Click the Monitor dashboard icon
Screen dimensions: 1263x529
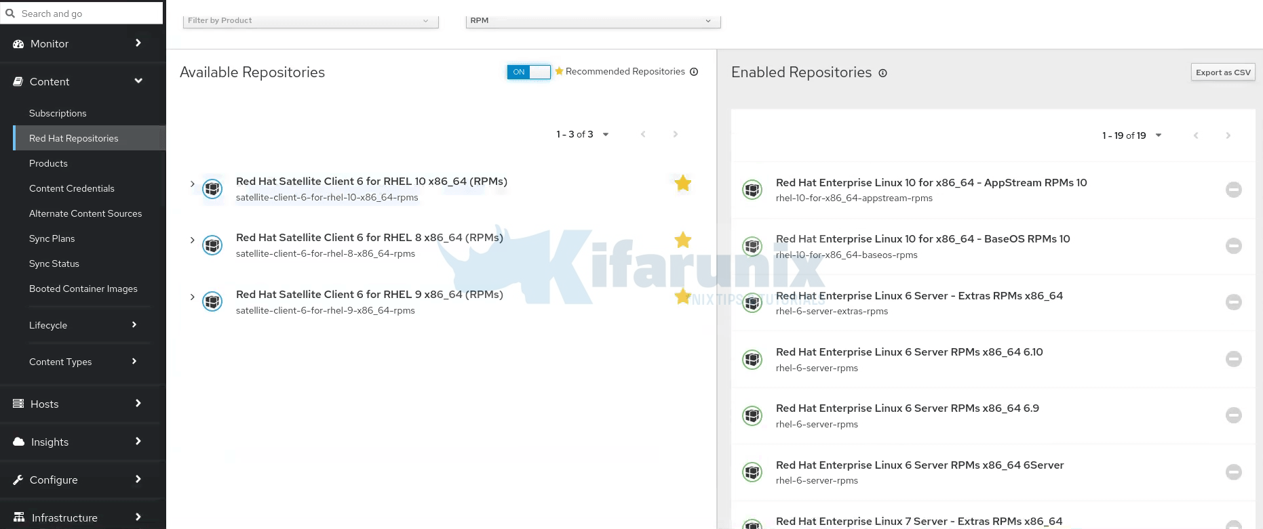18,44
